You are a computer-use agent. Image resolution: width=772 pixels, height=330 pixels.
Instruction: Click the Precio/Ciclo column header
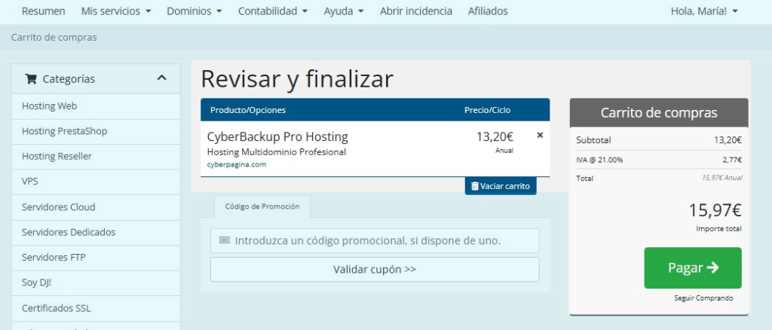488,110
